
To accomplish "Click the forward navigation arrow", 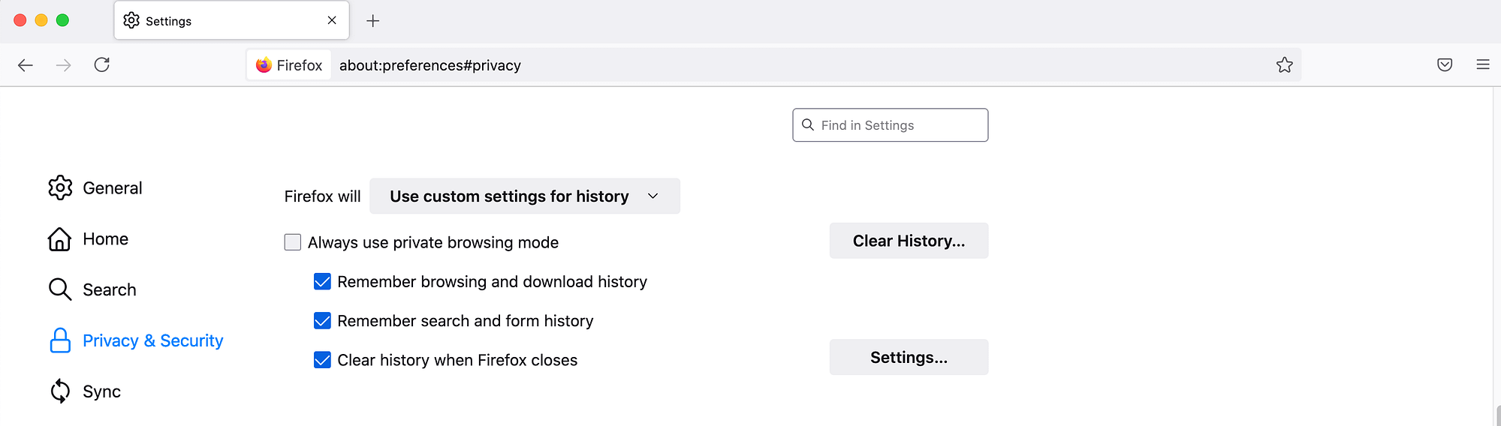I will point(64,65).
